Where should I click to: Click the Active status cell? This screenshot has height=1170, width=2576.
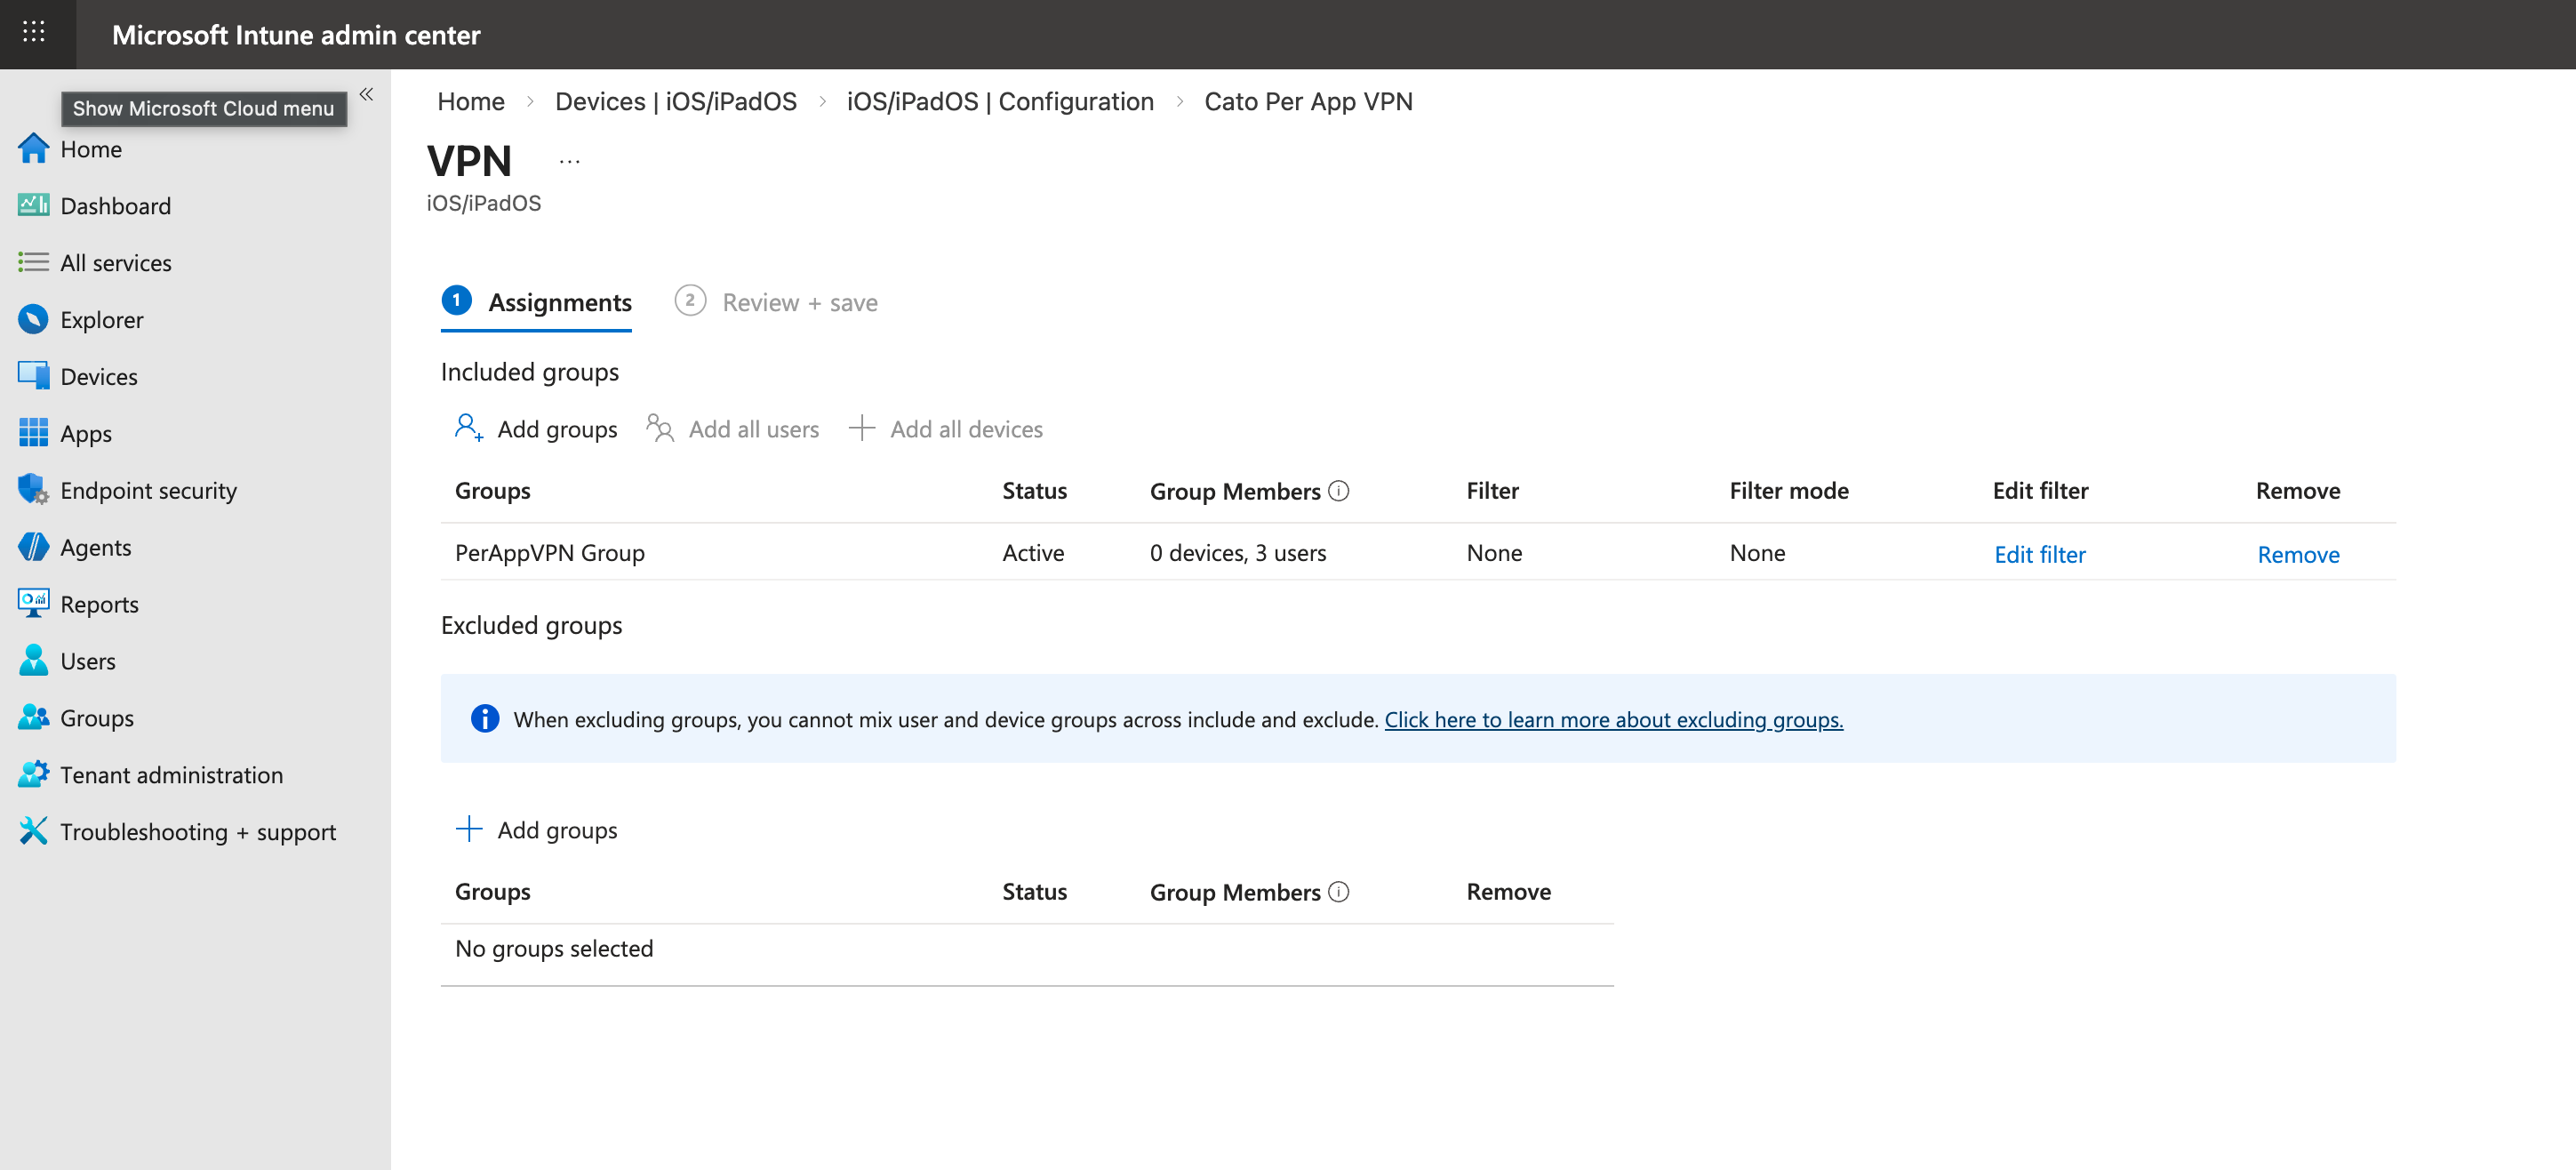click(1033, 553)
